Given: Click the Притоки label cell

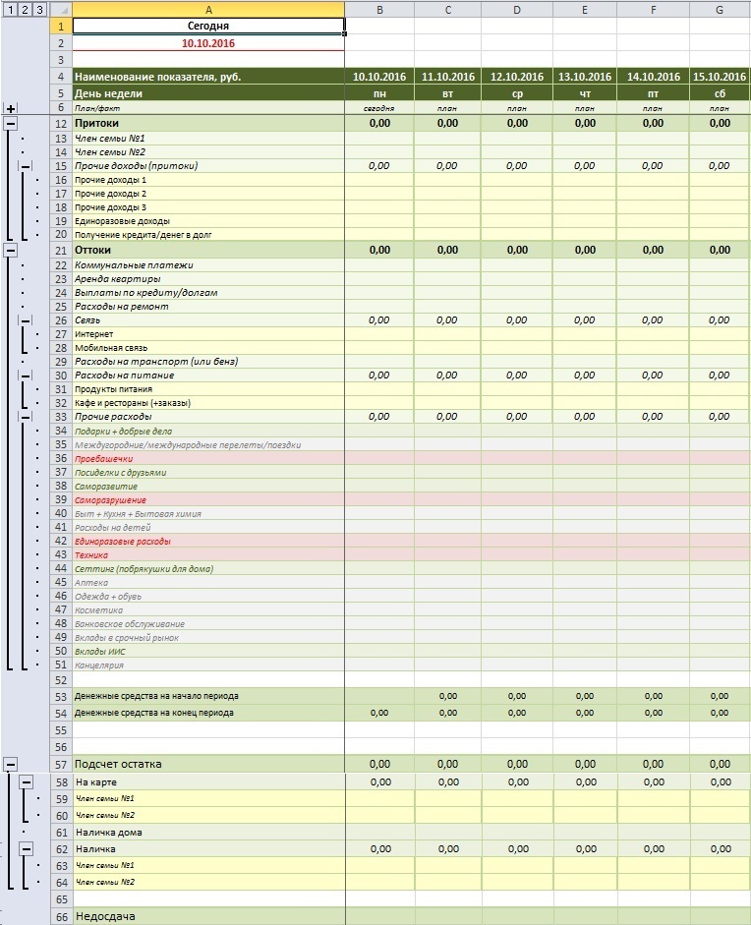Looking at the screenshot, I should pyautogui.click(x=208, y=123).
